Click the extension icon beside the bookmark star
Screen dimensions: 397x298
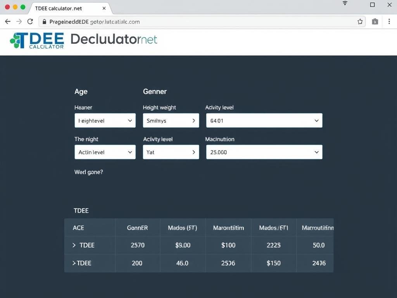[x=375, y=22]
